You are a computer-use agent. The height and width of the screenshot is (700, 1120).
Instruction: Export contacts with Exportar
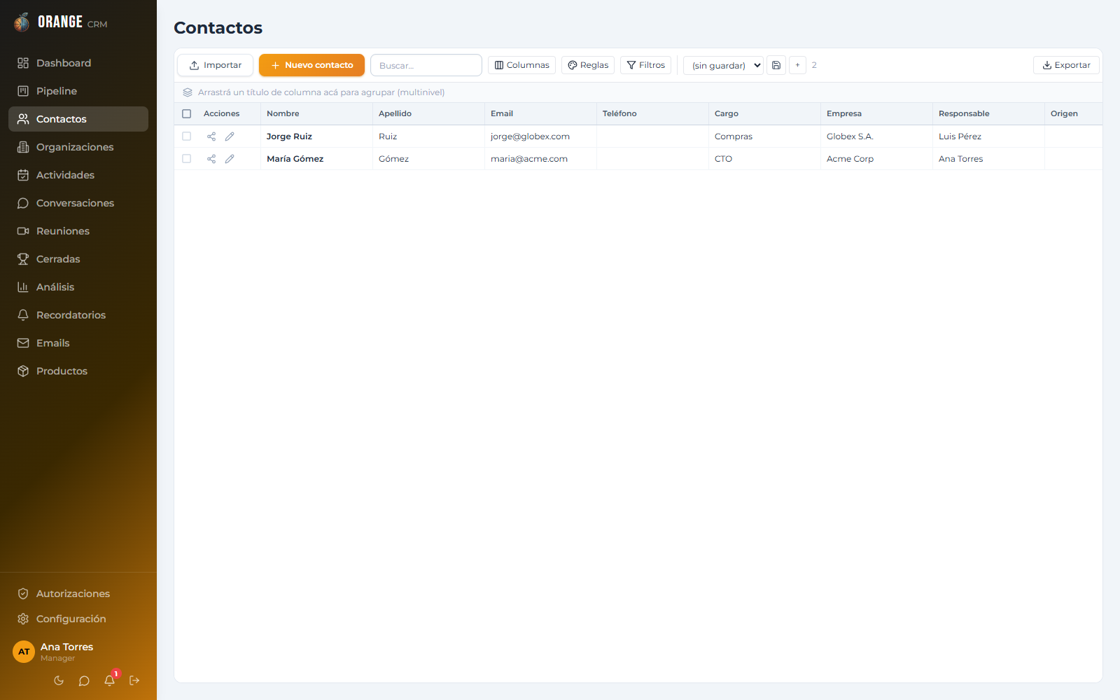[1066, 65]
